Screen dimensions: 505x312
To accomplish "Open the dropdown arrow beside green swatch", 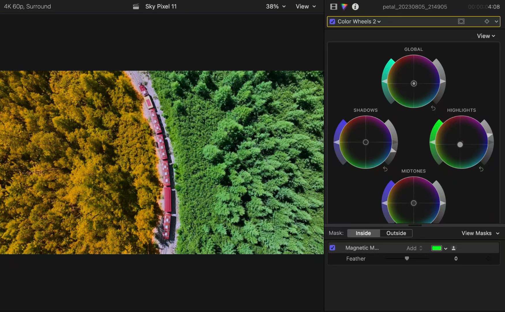I will coord(446,248).
